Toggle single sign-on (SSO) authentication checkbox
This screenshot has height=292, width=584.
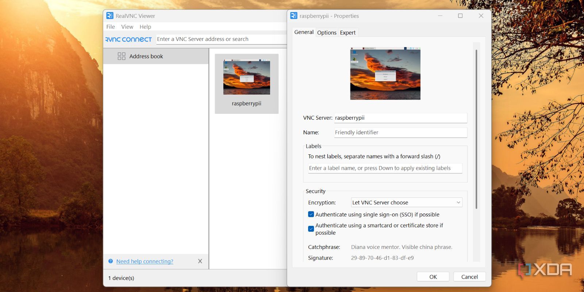pos(311,214)
